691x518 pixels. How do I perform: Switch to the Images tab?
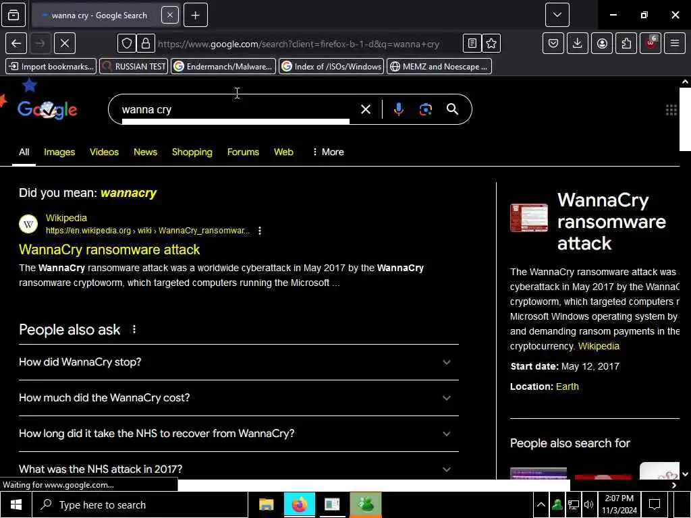tap(59, 152)
